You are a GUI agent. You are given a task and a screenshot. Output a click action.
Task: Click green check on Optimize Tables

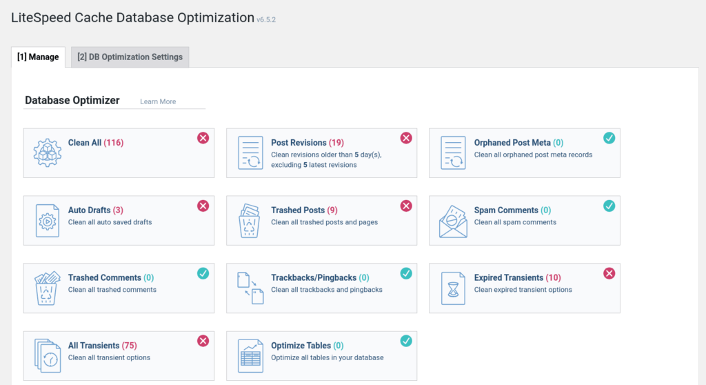[406, 341]
